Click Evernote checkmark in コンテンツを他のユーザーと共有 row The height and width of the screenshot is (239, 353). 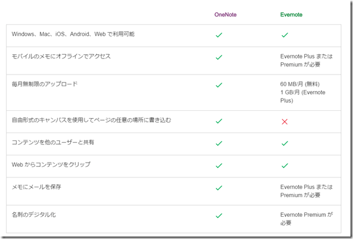coord(285,144)
